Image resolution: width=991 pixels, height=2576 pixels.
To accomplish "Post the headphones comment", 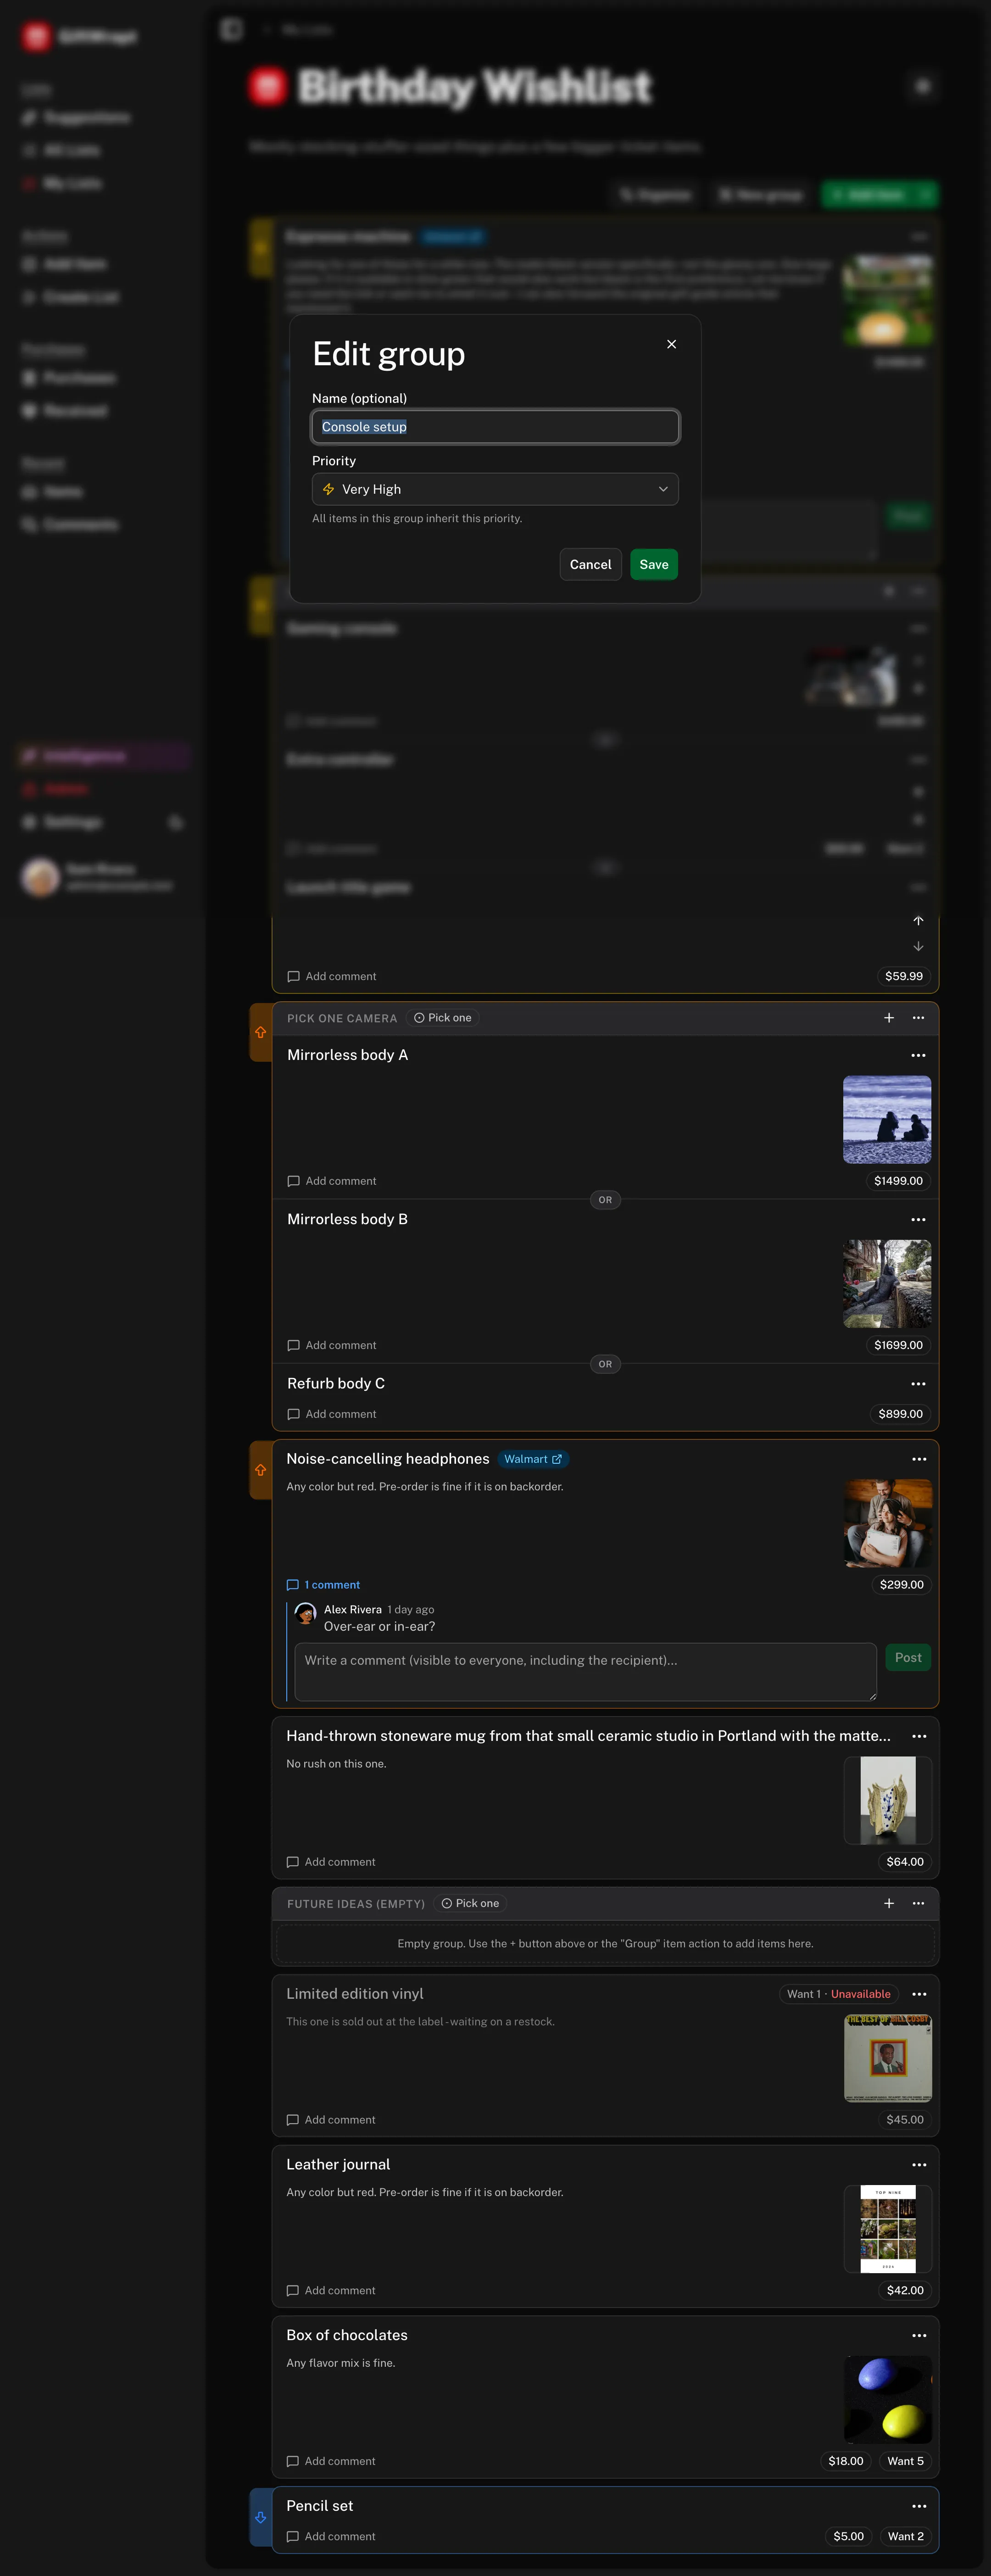I will 908,1658.
